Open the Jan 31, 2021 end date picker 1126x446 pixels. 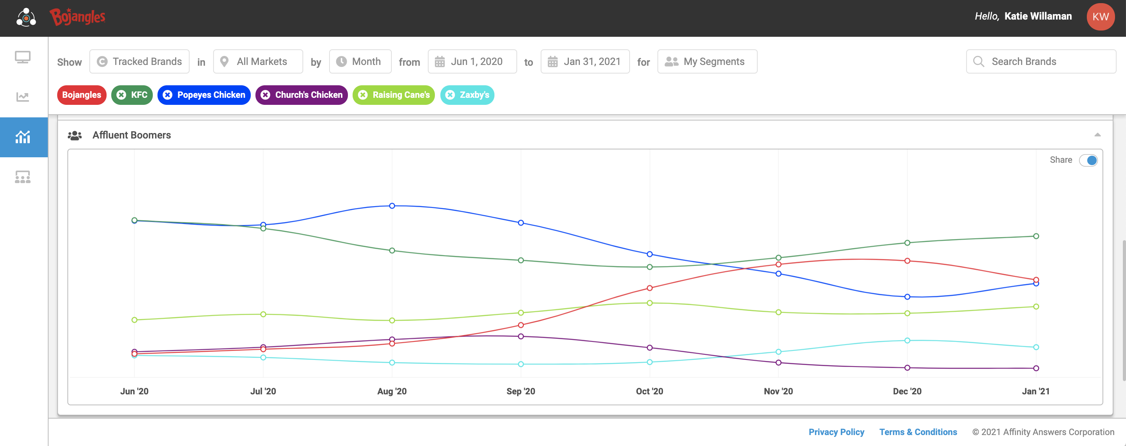pyautogui.click(x=585, y=61)
